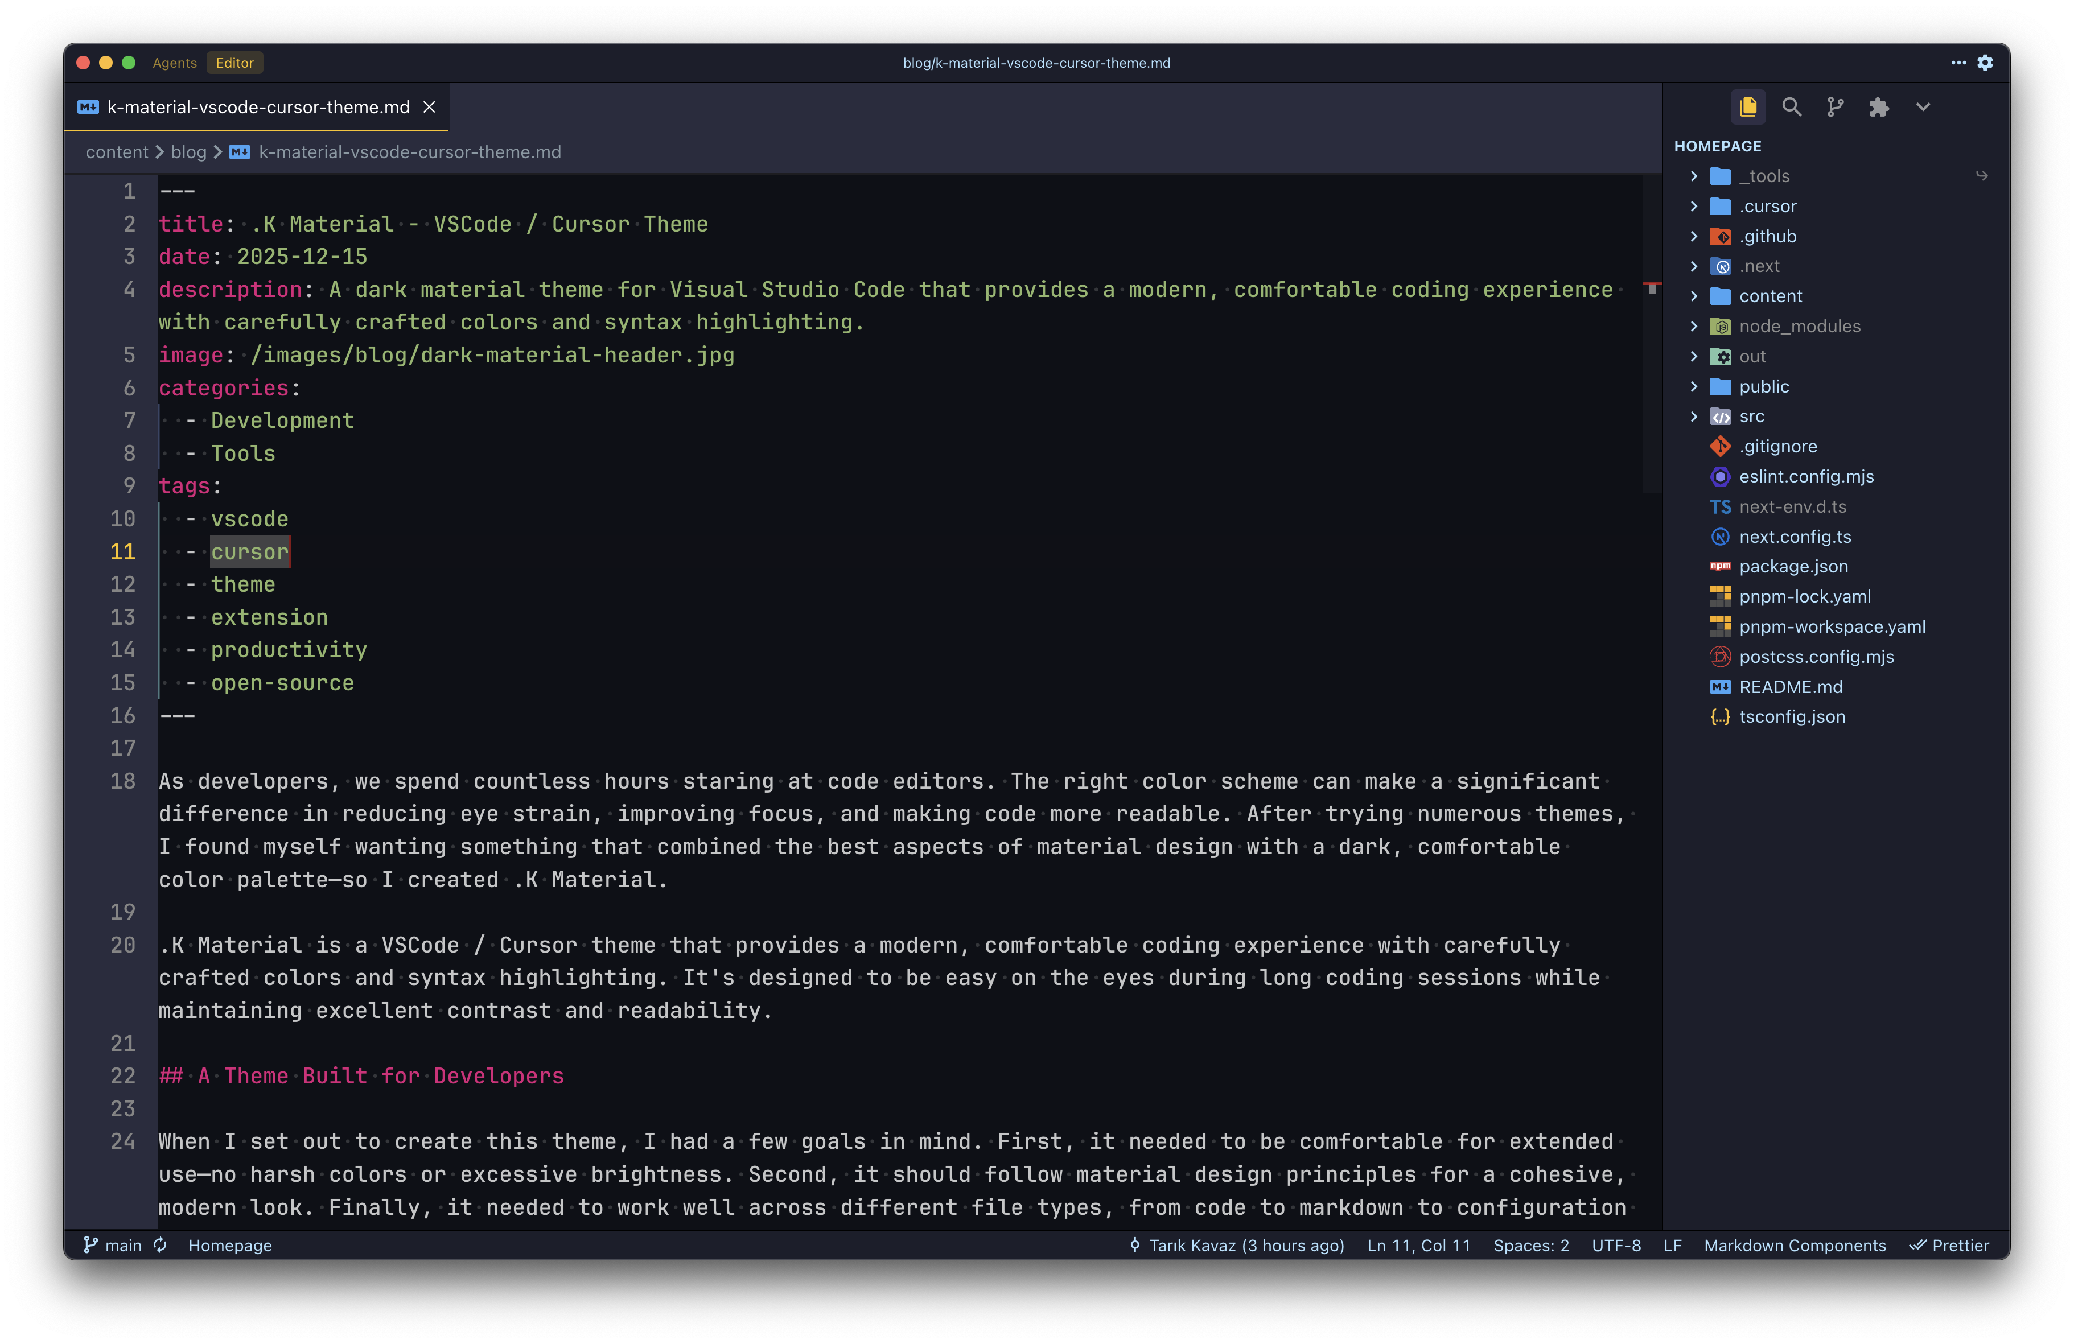Open package.json from the file tree

[x=1792, y=566]
